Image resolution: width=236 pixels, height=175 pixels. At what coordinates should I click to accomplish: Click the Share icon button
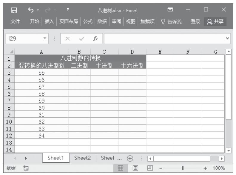(x=215, y=22)
